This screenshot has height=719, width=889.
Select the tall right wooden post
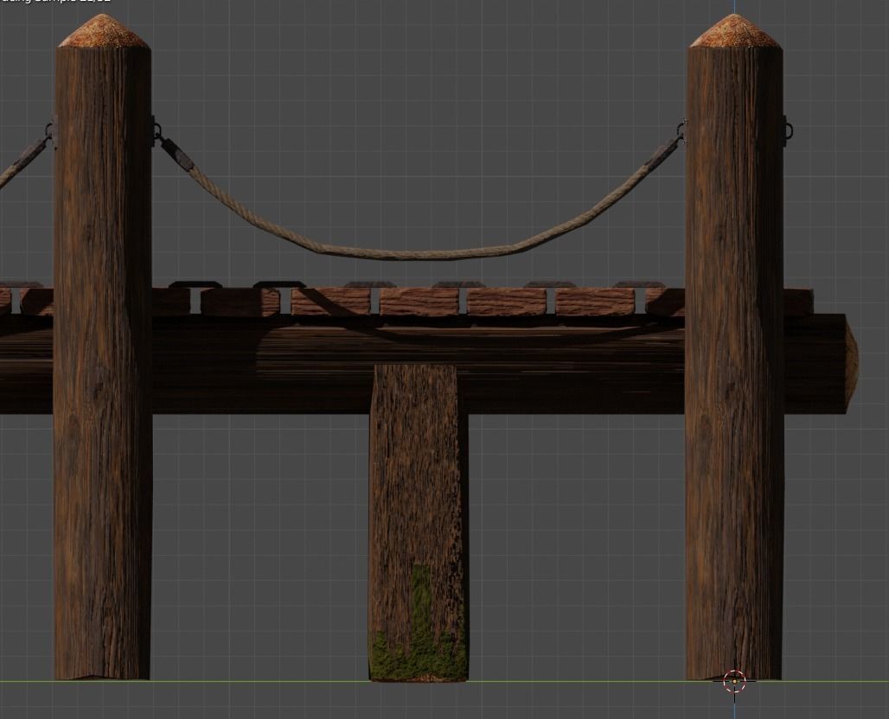click(735, 347)
